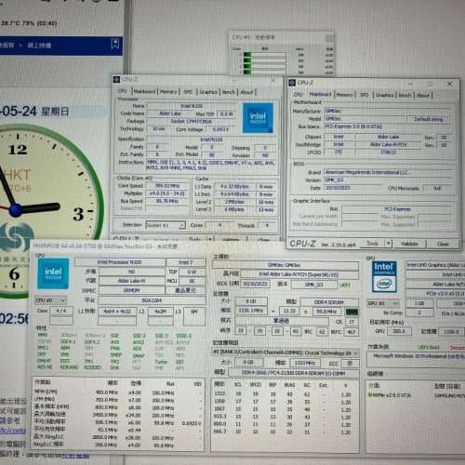Switch to Memory tab in the left CPU-Z window
This screenshot has width=465, height=465.
click(168, 92)
